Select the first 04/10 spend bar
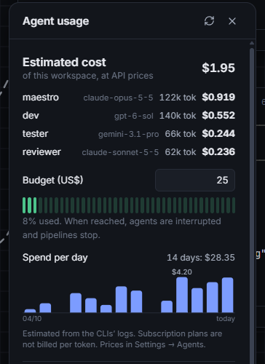Viewport: 265px width, 364px height. tap(30, 311)
